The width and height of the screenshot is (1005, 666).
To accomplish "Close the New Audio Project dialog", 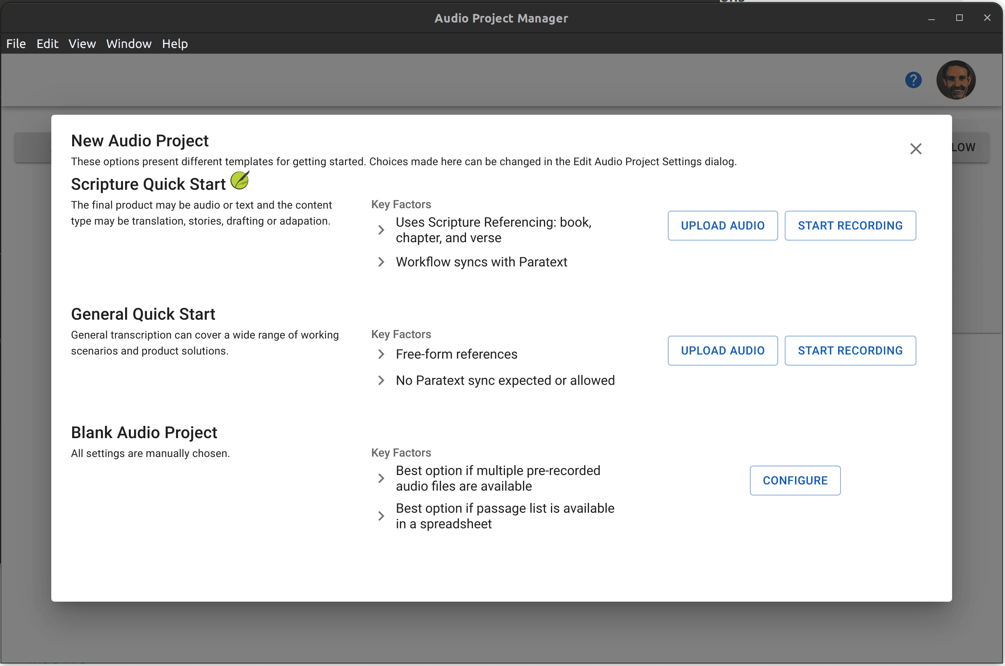I will [915, 149].
